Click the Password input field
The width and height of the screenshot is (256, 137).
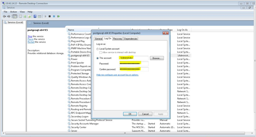tap(134, 64)
